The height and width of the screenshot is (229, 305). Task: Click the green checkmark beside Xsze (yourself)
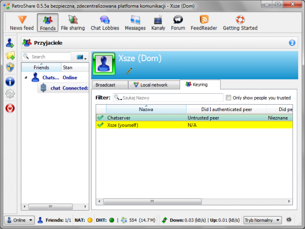[101, 125]
